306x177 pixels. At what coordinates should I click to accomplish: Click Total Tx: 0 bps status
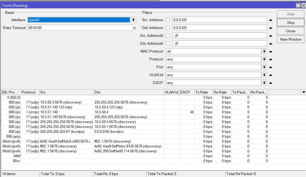pos(53,174)
